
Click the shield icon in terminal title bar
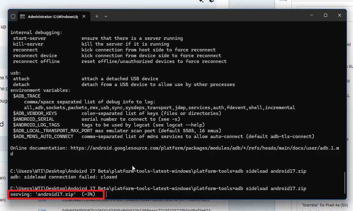[x=13, y=16]
